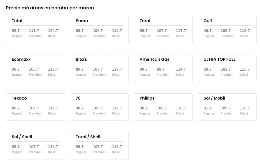Click American Gas Premium price 99.7
Screen dimensions: 260x167
pos(160,69)
